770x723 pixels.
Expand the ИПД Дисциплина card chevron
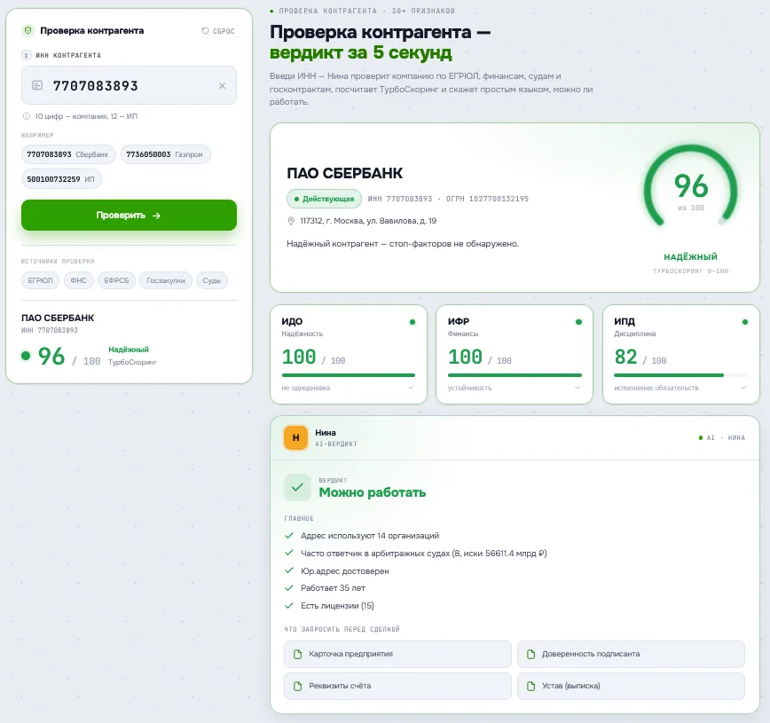pyautogui.click(x=743, y=388)
